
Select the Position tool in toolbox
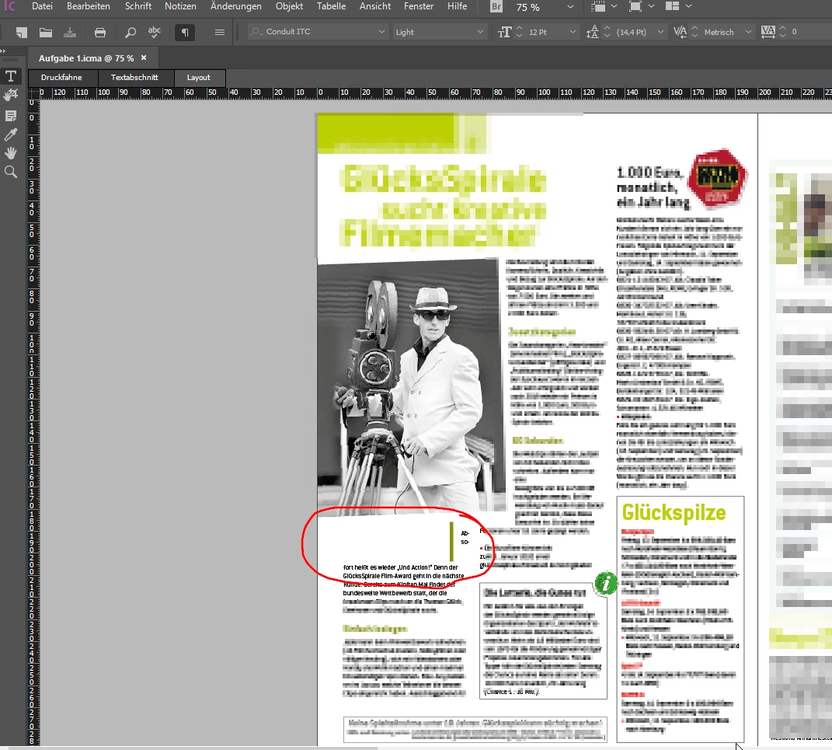pyautogui.click(x=11, y=96)
